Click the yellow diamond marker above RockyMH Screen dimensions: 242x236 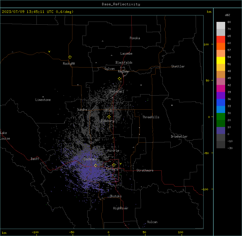pos(70,57)
